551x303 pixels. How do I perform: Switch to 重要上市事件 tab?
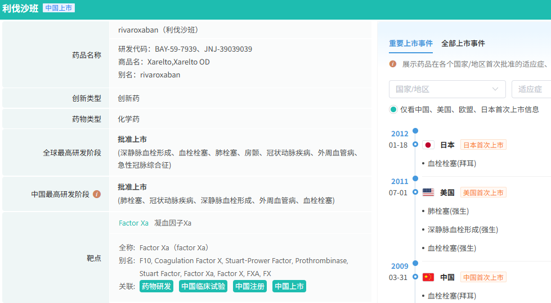click(x=411, y=43)
